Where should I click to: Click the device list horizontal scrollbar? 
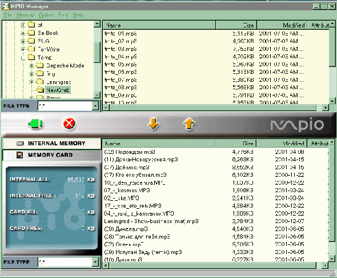tap(212, 265)
